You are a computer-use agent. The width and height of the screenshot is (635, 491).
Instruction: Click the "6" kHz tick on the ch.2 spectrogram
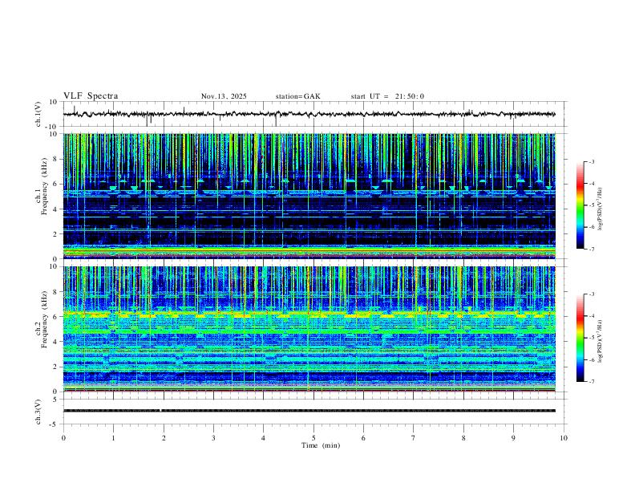[56, 317]
